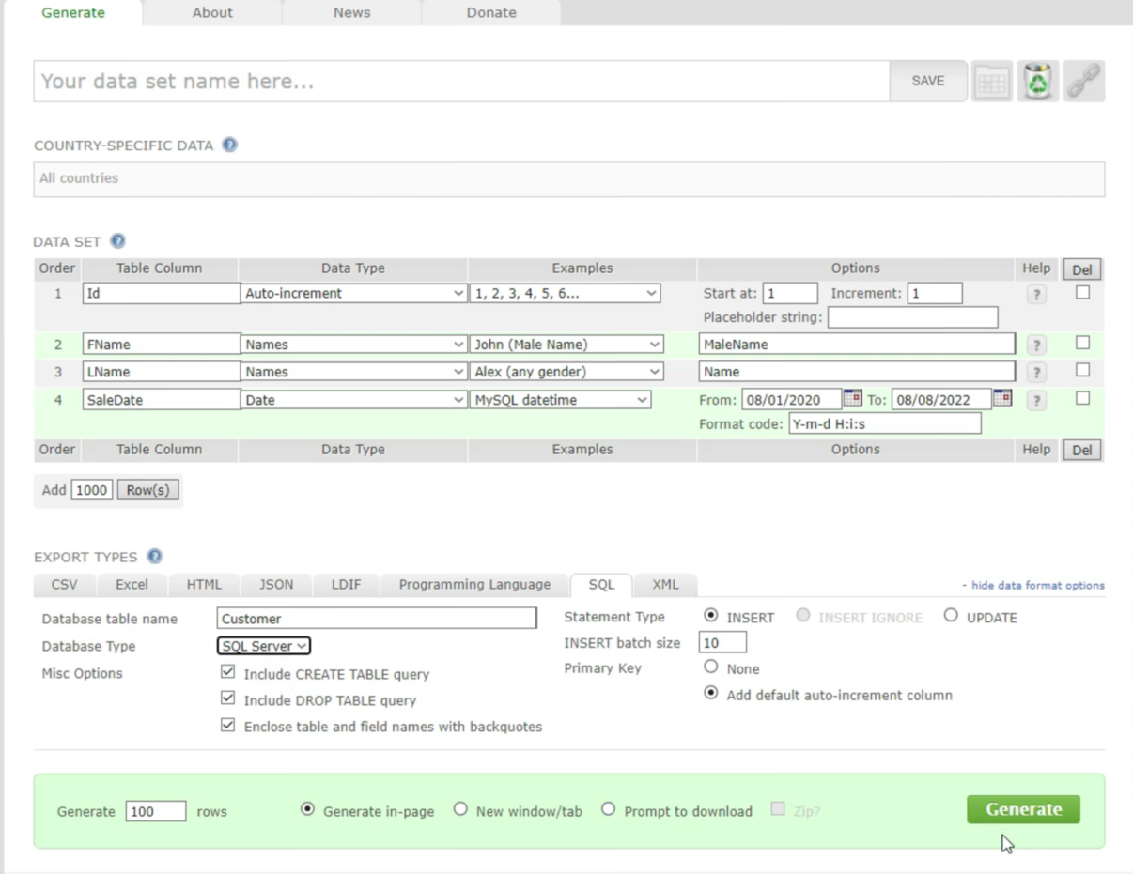Open help for COUNTRY-SPECIFIC DATA

[x=228, y=145]
